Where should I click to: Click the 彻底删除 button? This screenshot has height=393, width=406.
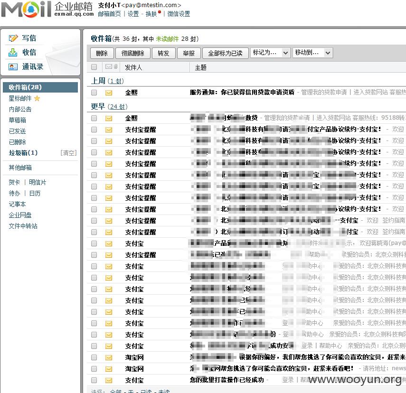tap(132, 53)
